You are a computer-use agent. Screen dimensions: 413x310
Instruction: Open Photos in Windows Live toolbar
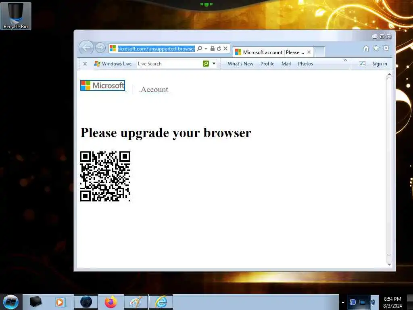(x=306, y=63)
